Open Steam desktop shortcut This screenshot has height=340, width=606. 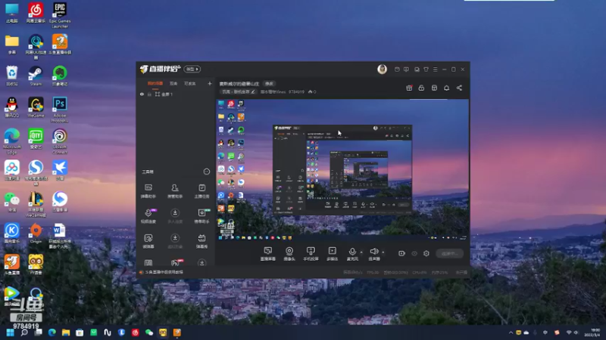tap(36, 76)
